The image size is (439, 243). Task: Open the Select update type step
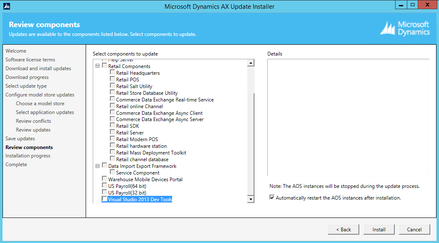(x=26, y=86)
